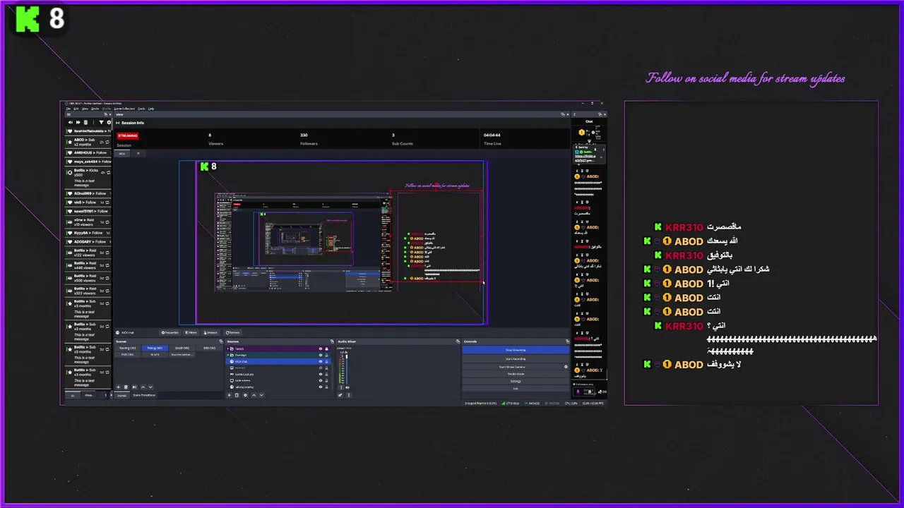
Task: Select the Starting OBS scene
Action: (x=127, y=348)
